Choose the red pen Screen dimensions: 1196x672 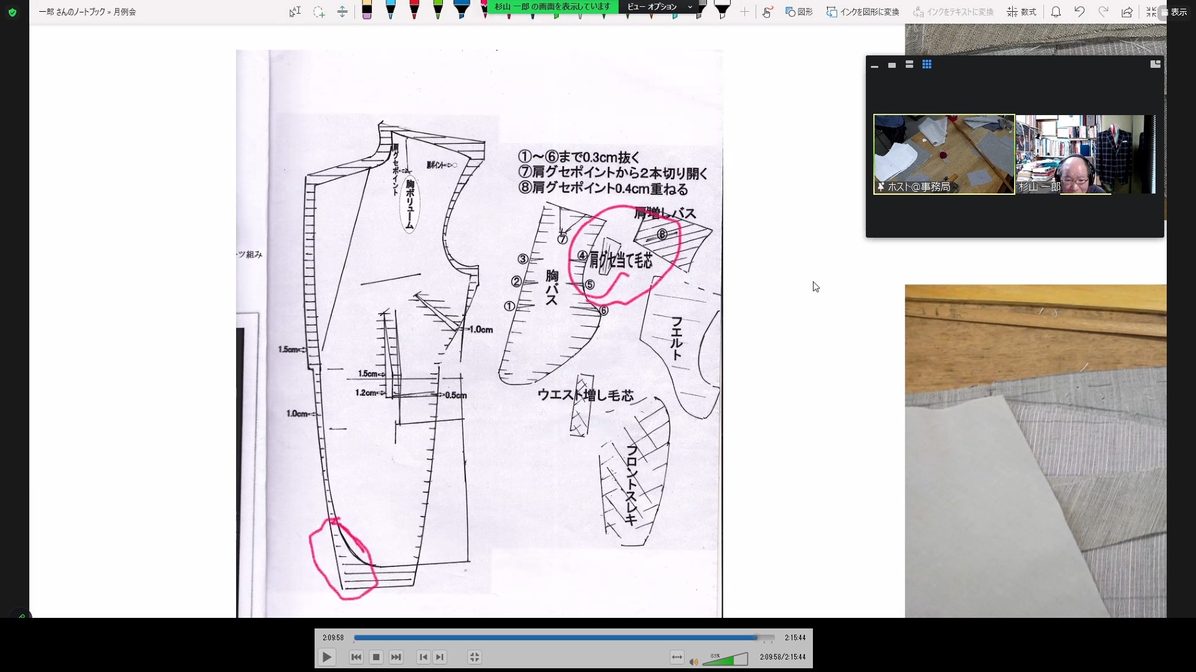point(414,9)
